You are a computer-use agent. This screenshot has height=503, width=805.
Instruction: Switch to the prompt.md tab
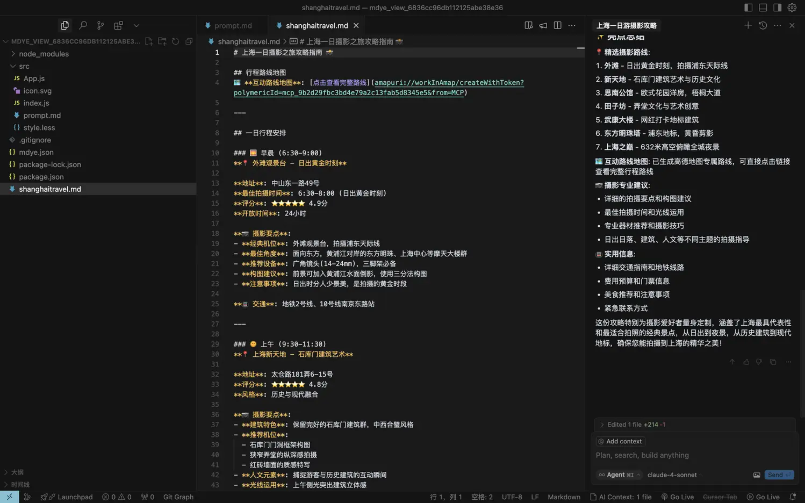[x=233, y=26]
